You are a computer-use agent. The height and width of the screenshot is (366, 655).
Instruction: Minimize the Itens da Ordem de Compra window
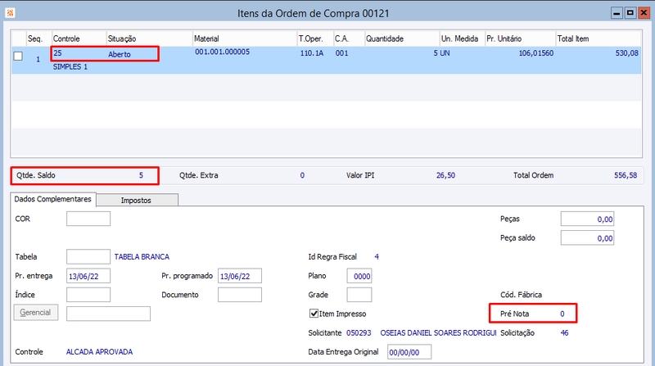617,13
